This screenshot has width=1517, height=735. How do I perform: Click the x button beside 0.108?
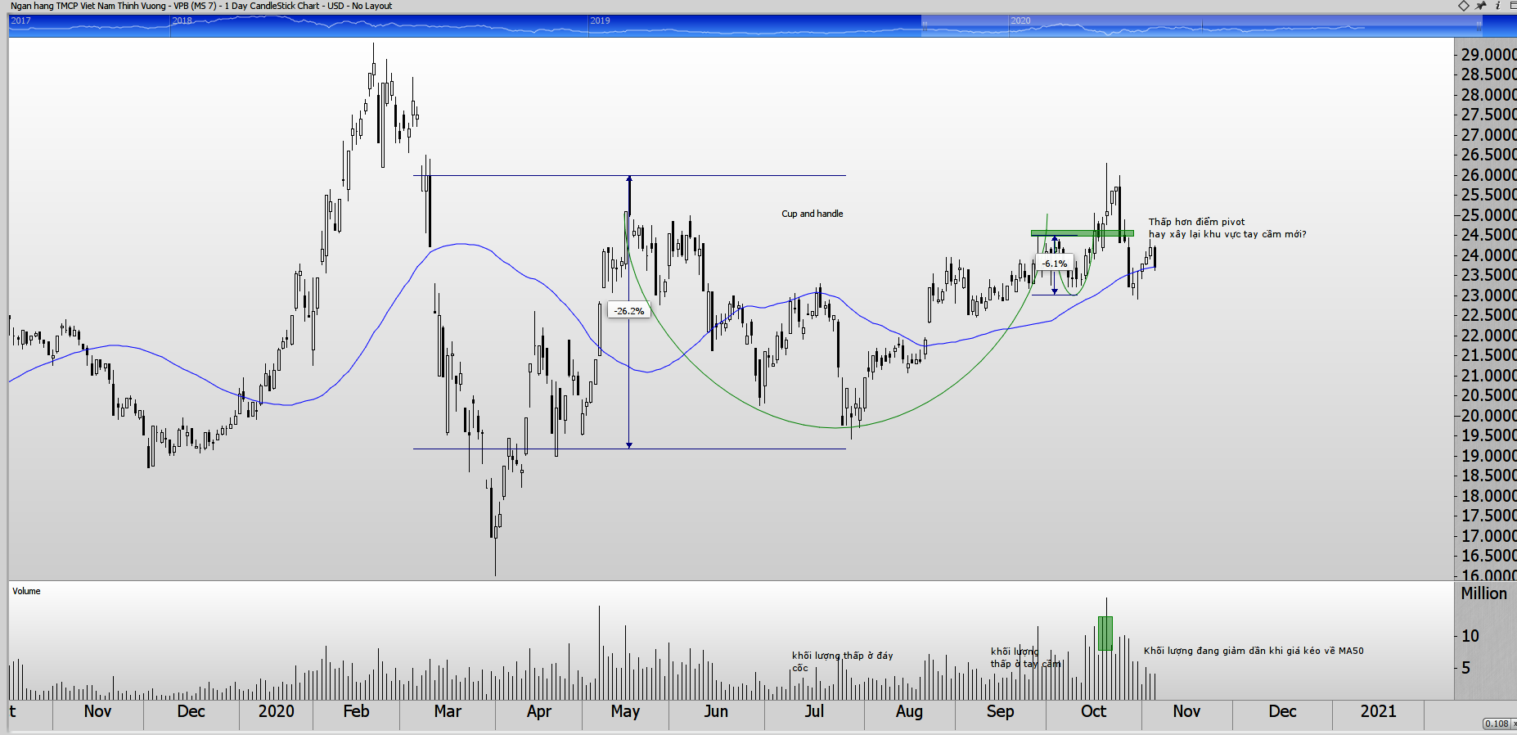click(x=1515, y=724)
